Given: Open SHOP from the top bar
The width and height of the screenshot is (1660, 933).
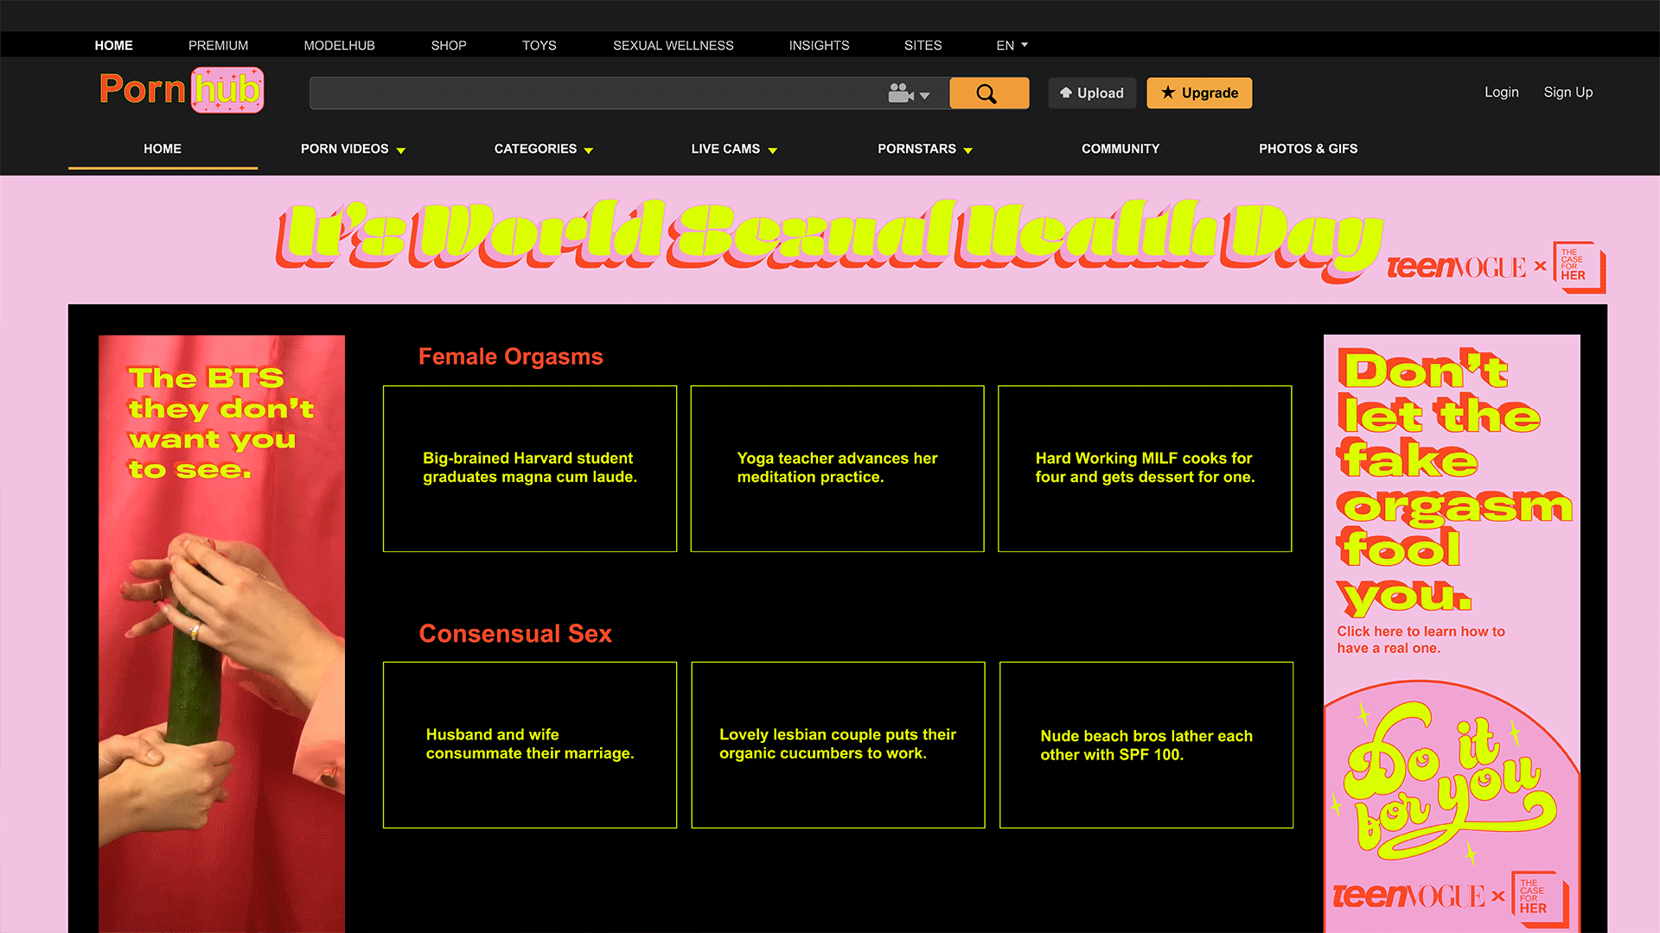Looking at the screenshot, I should [x=449, y=45].
